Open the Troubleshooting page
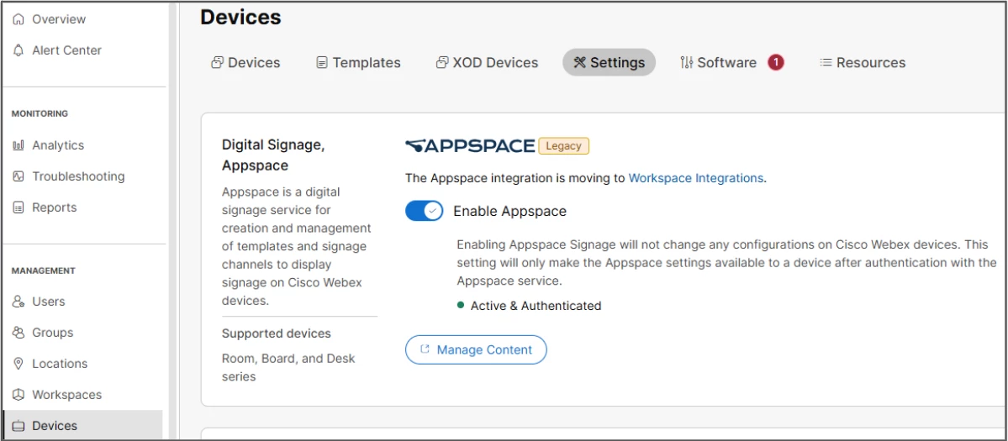 tap(78, 176)
